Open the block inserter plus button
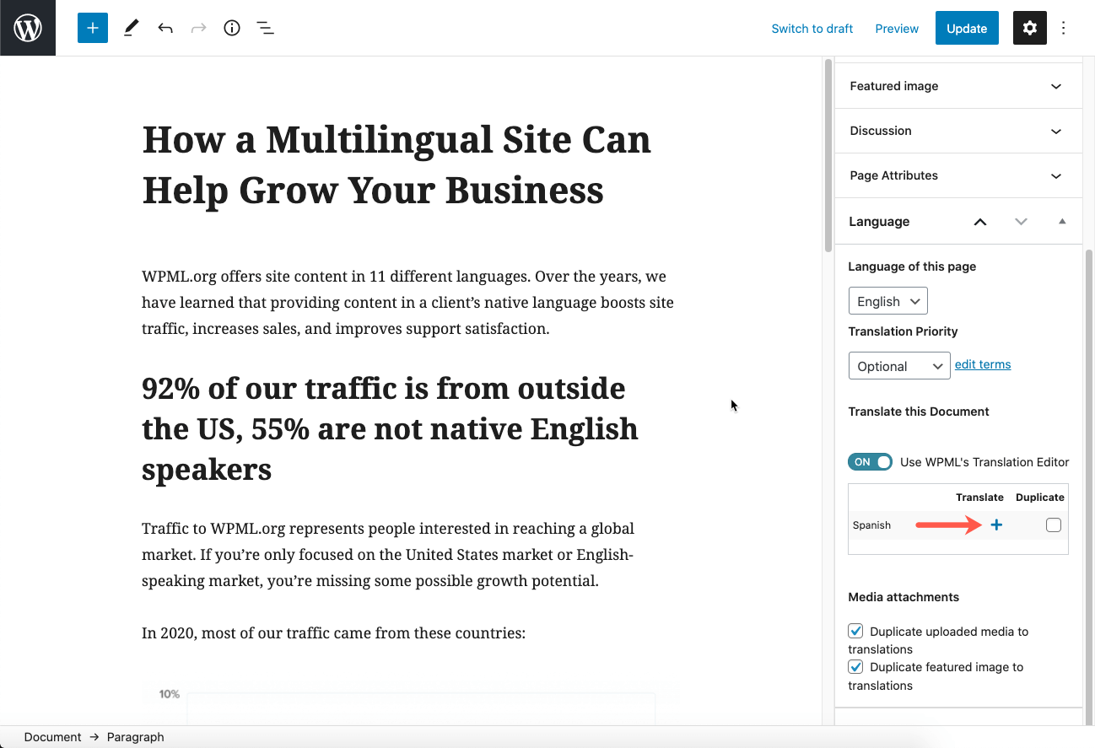 point(93,28)
